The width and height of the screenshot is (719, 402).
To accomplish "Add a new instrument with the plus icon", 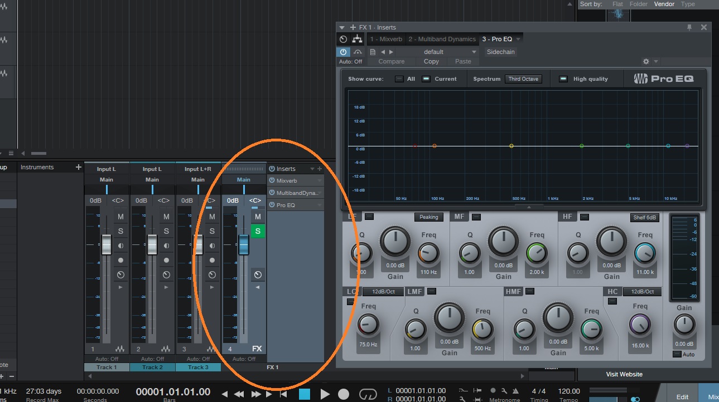I will [x=79, y=167].
